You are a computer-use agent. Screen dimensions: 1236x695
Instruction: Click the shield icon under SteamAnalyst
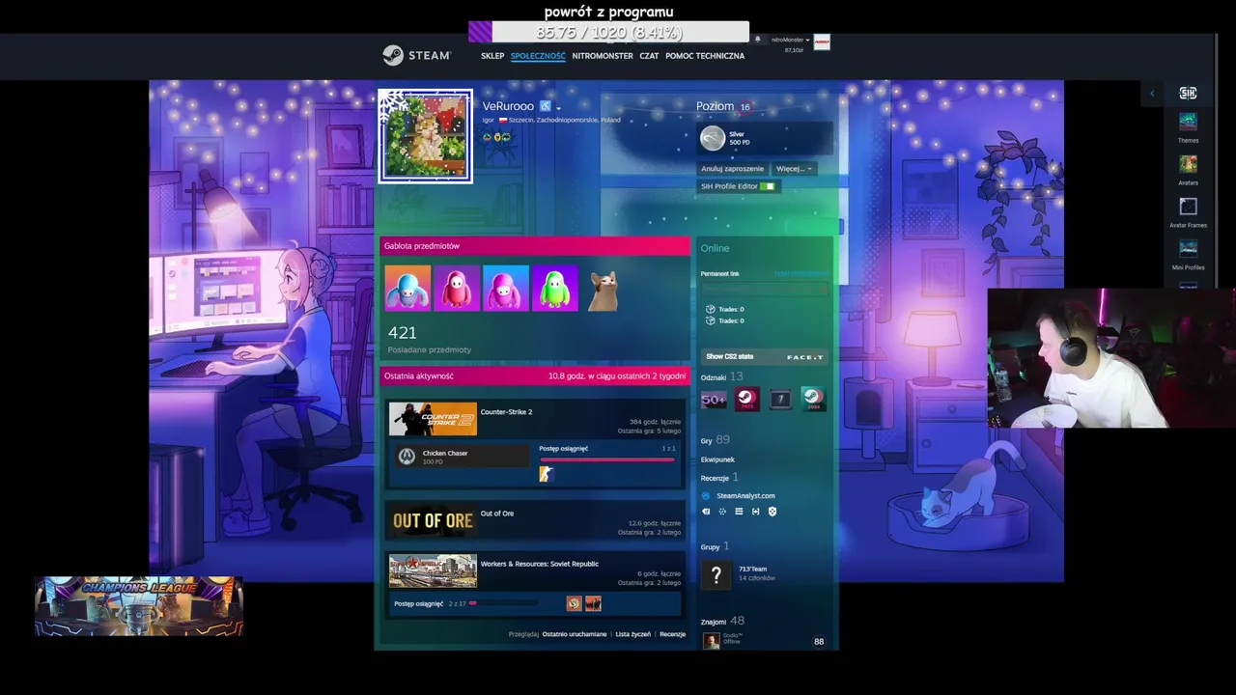point(772,512)
